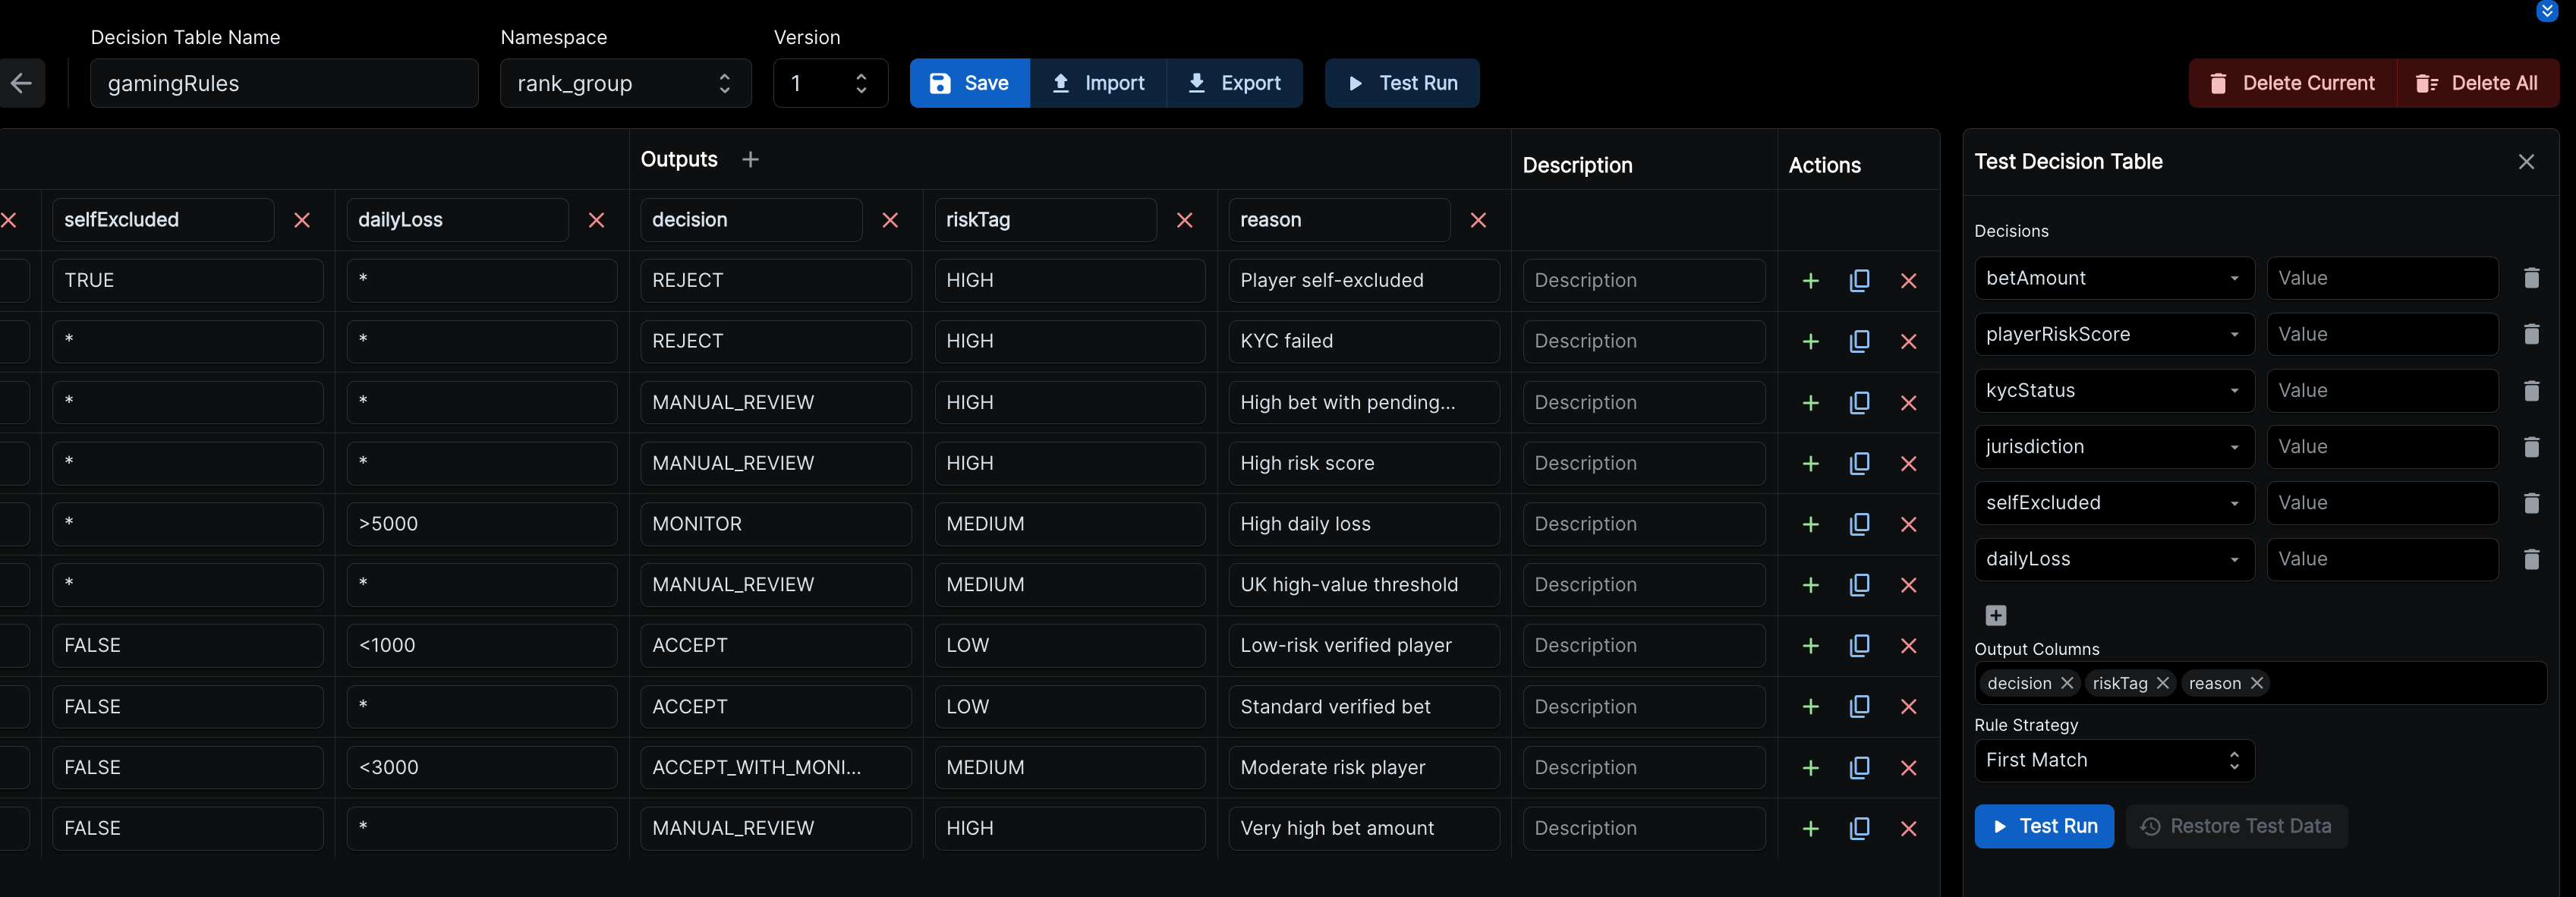Screen dimensions: 2576x897
Task: Remove the dailyLoss input column
Action: [596, 220]
